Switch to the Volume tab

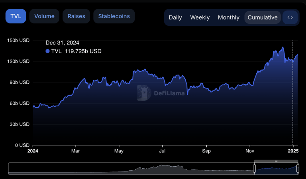click(x=44, y=16)
